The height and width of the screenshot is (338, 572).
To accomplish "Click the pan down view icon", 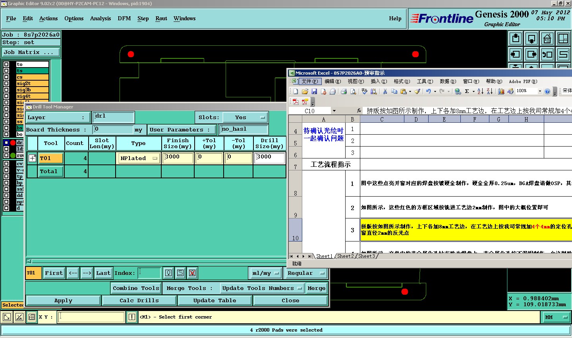I will [531, 39].
